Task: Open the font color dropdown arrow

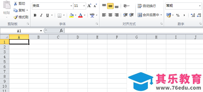Action: tap(85, 15)
